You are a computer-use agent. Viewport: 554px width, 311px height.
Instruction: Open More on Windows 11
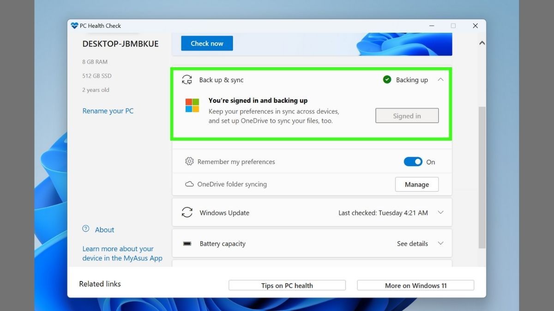click(415, 285)
